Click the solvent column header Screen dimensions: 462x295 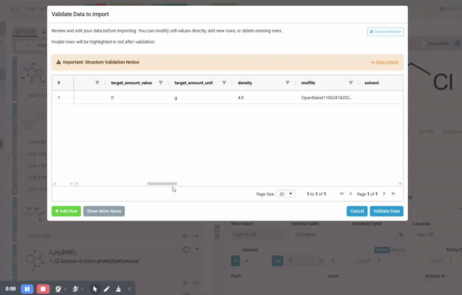click(x=371, y=83)
